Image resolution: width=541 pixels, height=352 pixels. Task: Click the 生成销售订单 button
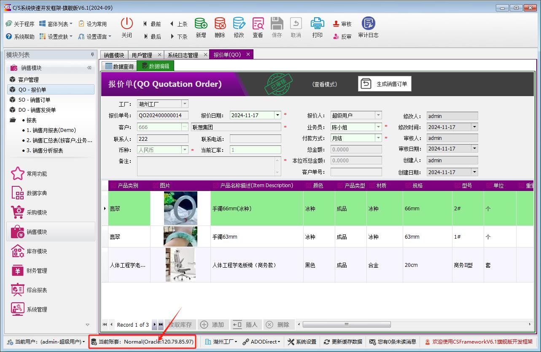pyautogui.click(x=385, y=84)
